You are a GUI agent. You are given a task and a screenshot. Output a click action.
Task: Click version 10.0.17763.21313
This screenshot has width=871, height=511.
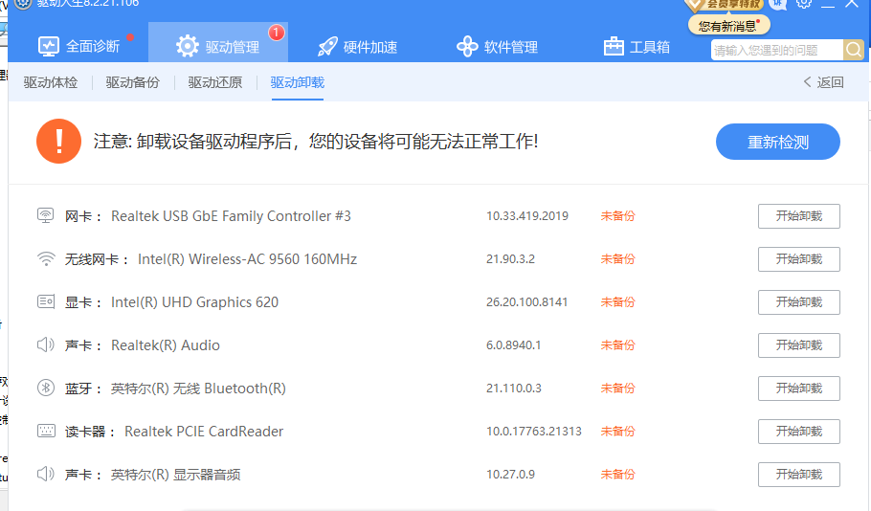pos(534,432)
